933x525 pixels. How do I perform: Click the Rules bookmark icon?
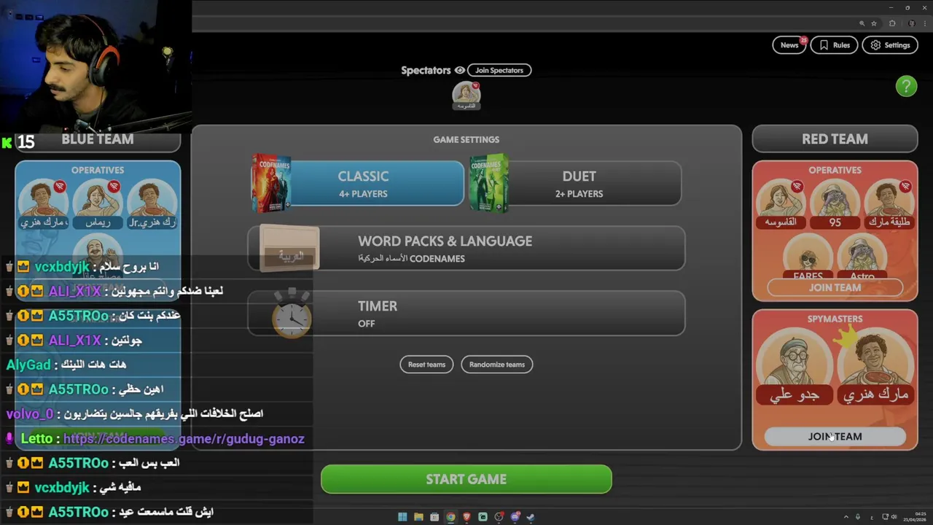[x=824, y=45]
